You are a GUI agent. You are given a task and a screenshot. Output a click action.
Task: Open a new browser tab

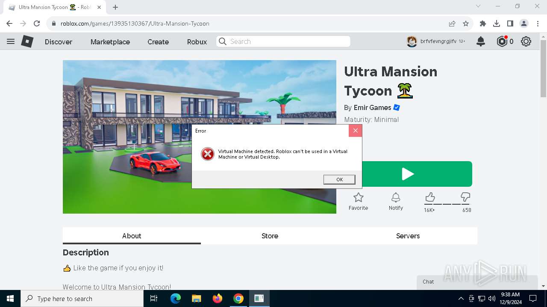click(115, 7)
